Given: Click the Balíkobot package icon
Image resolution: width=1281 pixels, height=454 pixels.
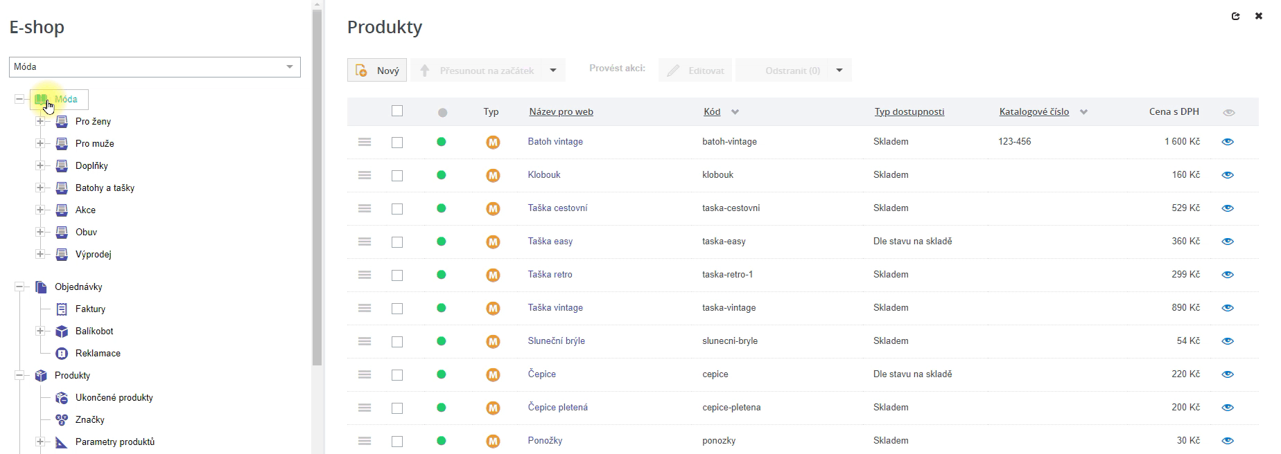Looking at the screenshot, I should point(62,332).
